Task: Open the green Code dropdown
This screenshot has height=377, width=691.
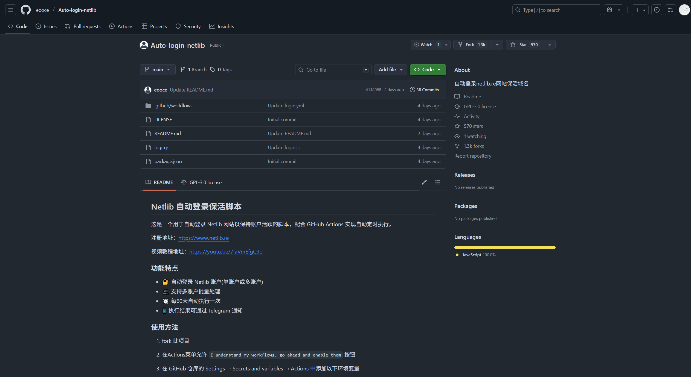Action: coord(428,70)
